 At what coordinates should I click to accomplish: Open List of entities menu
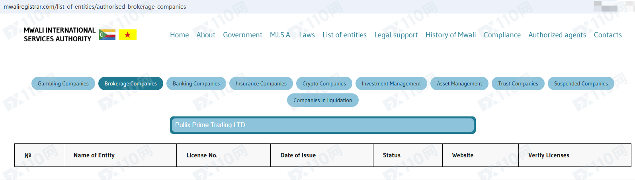(344, 35)
